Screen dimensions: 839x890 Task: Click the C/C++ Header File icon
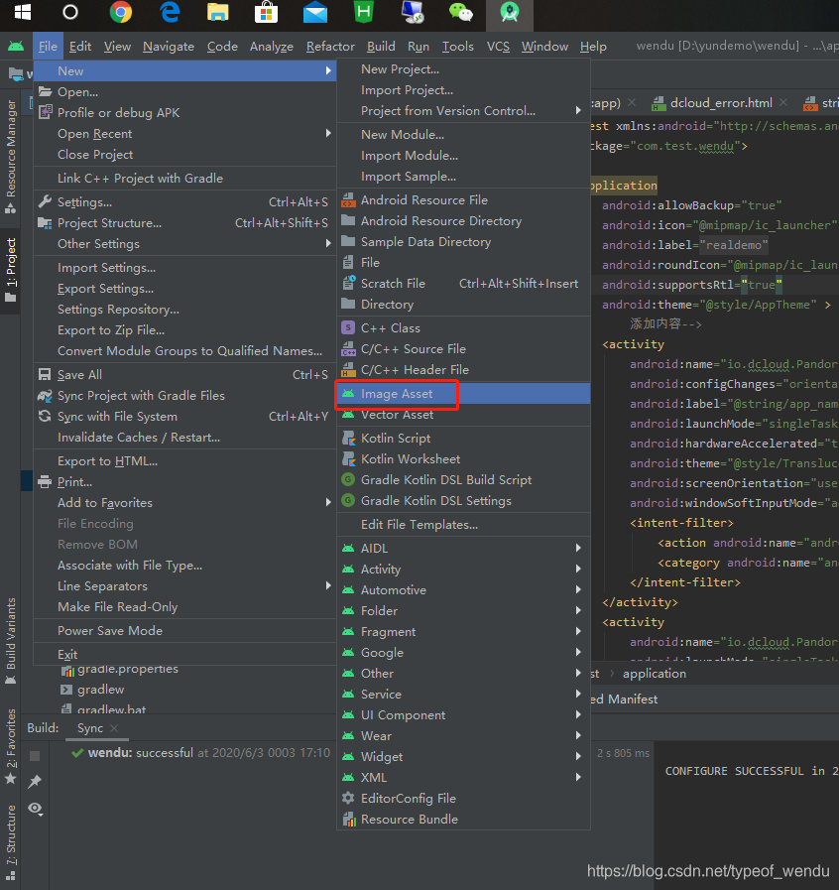(348, 369)
